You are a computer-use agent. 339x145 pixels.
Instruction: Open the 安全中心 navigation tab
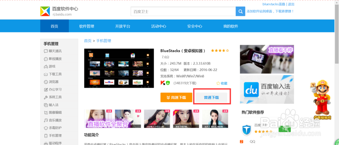195,26
